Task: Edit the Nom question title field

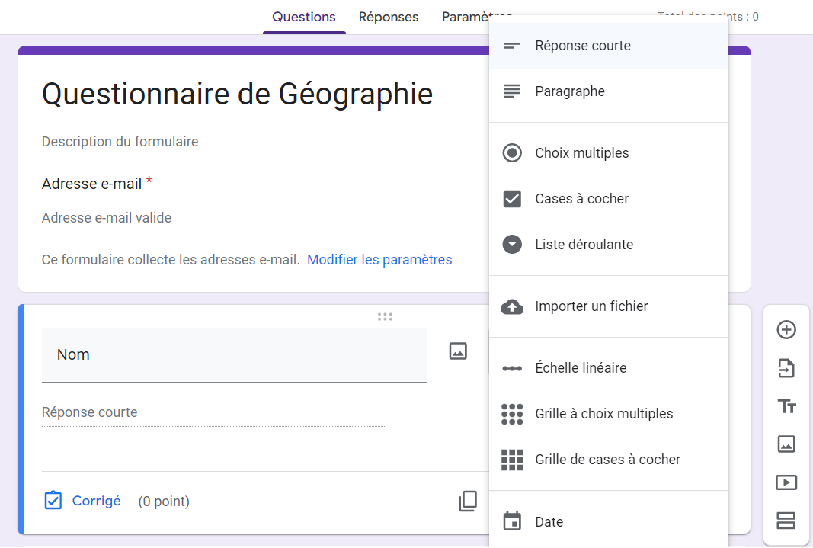Action: pos(234,354)
